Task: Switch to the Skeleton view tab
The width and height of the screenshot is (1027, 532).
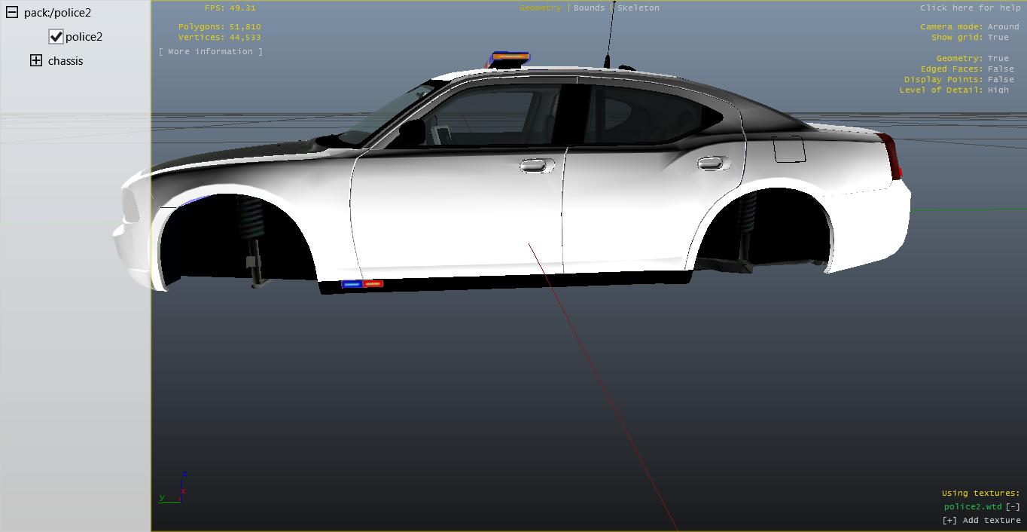Action: [x=638, y=8]
